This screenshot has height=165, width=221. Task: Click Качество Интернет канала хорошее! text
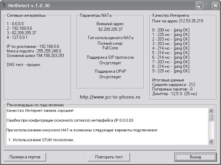(x=40, y=110)
